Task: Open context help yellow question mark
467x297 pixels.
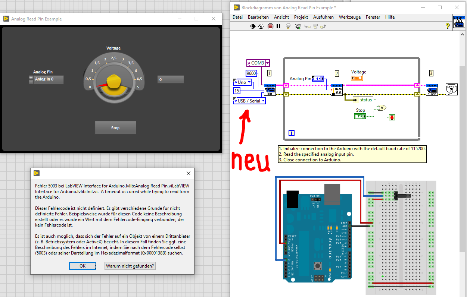Action: 448,26
